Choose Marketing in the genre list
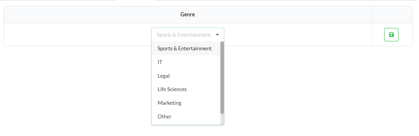Viewport: 419px width, 136px height. [186, 103]
